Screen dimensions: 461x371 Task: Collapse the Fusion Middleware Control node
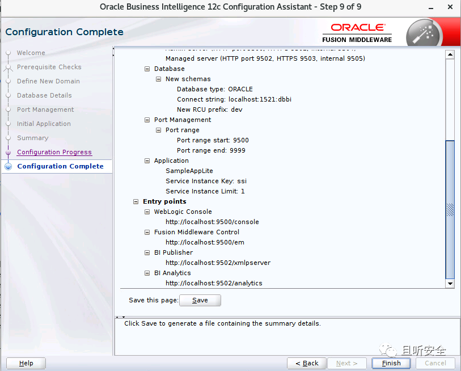pos(147,233)
